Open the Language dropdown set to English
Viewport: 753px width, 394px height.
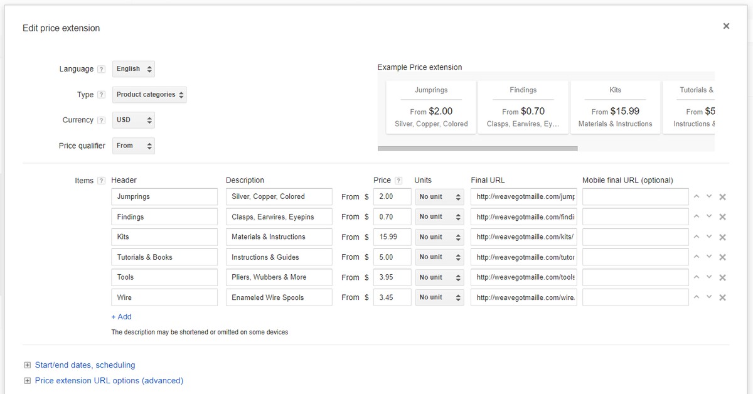tap(134, 69)
